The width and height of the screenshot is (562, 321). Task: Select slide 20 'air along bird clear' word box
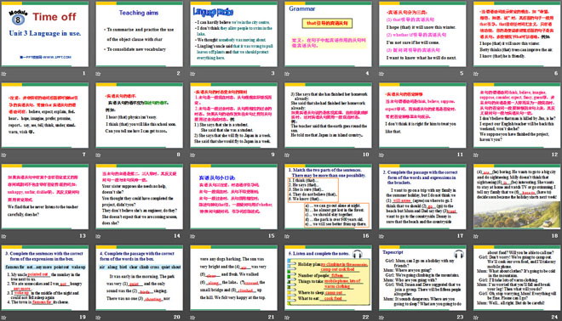click(139, 278)
